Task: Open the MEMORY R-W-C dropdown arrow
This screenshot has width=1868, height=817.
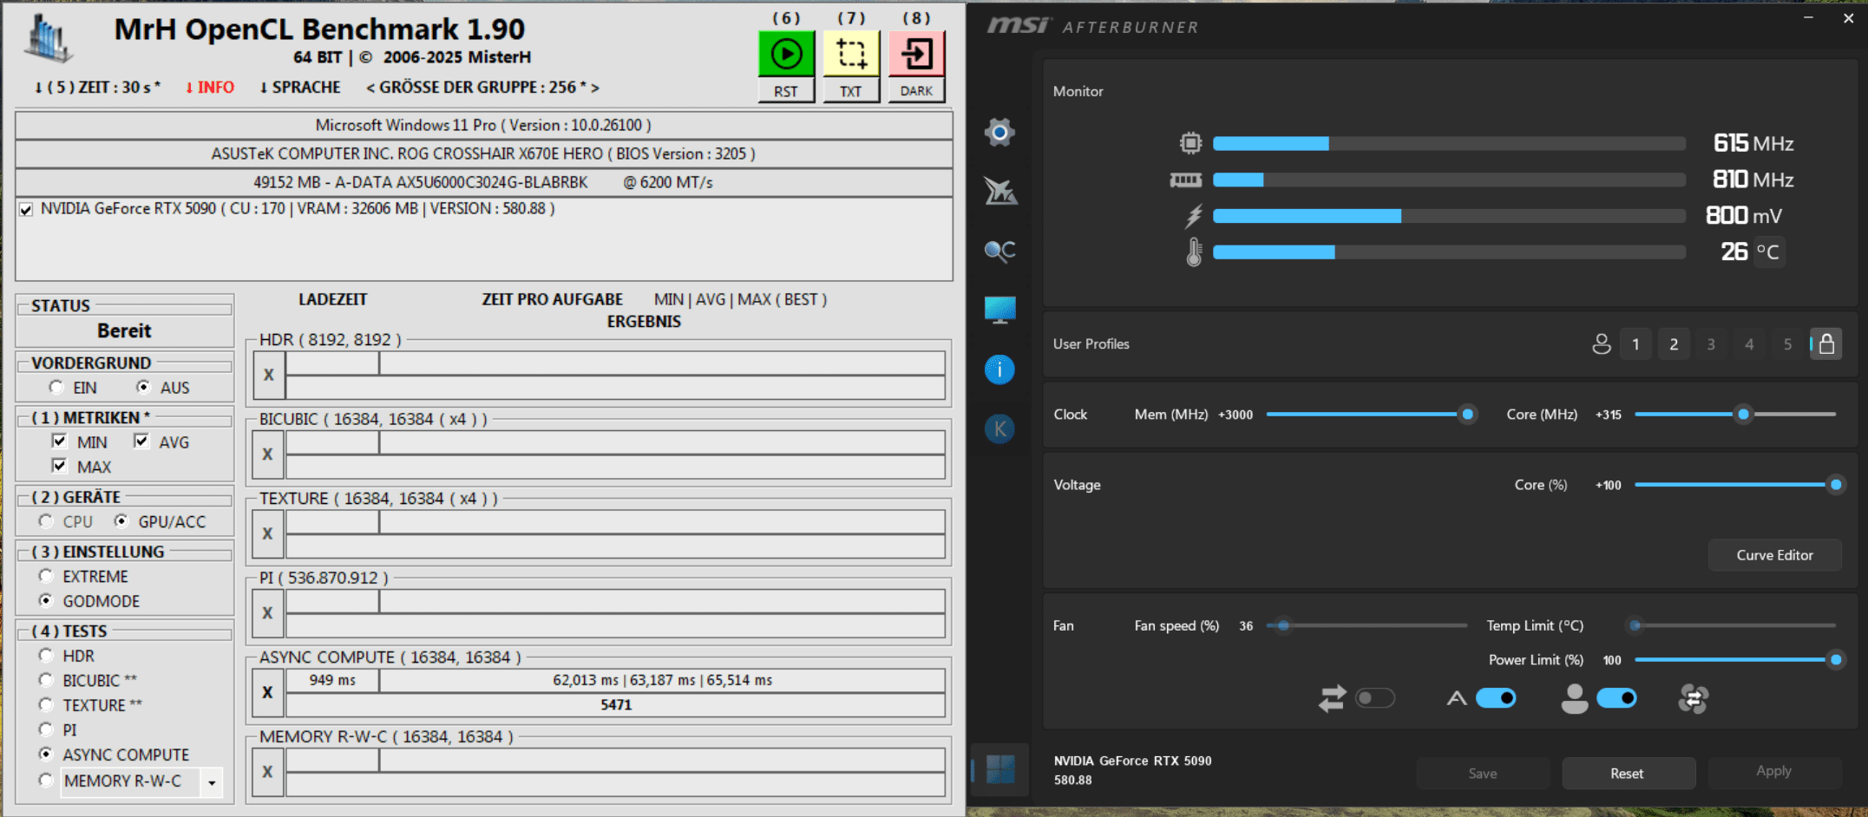Action: tap(212, 782)
